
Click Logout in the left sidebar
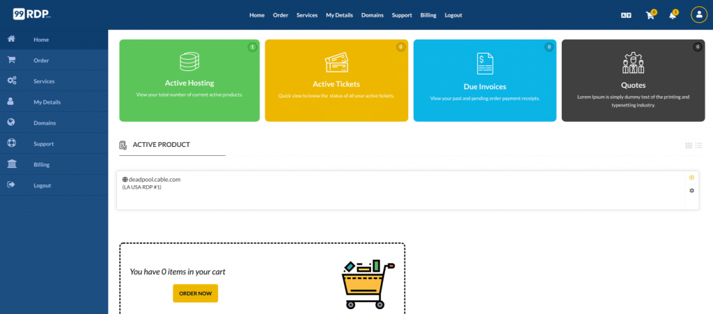pyautogui.click(x=42, y=186)
